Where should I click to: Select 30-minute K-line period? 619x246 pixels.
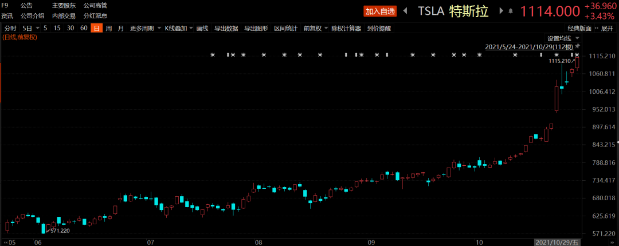tap(70, 29)
